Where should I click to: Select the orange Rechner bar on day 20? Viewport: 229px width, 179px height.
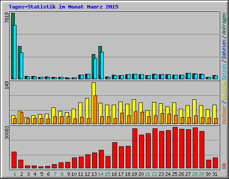[142, 118]
